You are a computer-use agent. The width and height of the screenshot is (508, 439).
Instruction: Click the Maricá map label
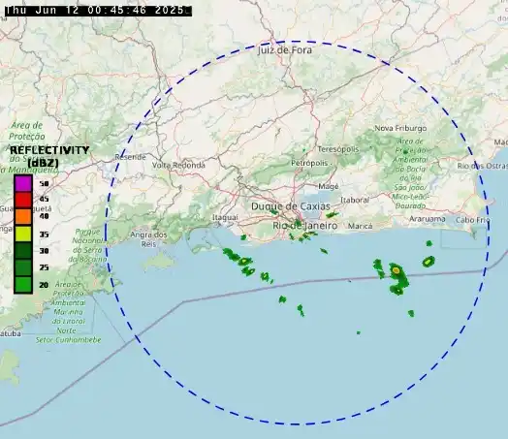tap(360, 226)
